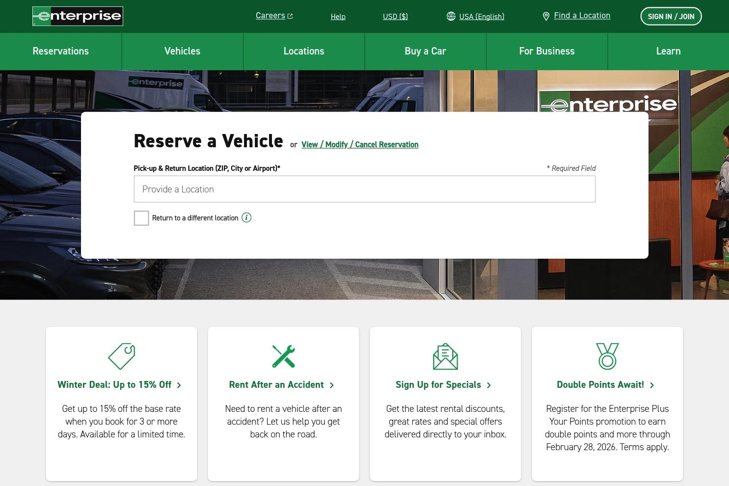Click the globe icon next to USA (English)
The height and width of the screenshot is (486, 729).
[451, 16]
